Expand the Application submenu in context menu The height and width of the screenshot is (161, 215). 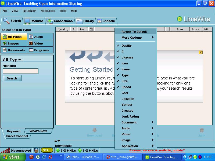click(x=136, y=146)
